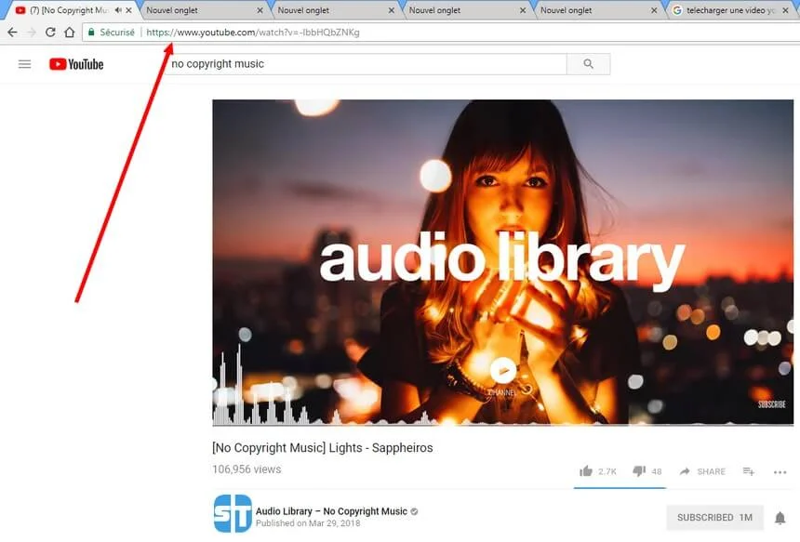The width and height of the screenshot is (800, 542).
Task: Select the YouTube home logo
Action: pyautogui.click(x=76, y=63)
